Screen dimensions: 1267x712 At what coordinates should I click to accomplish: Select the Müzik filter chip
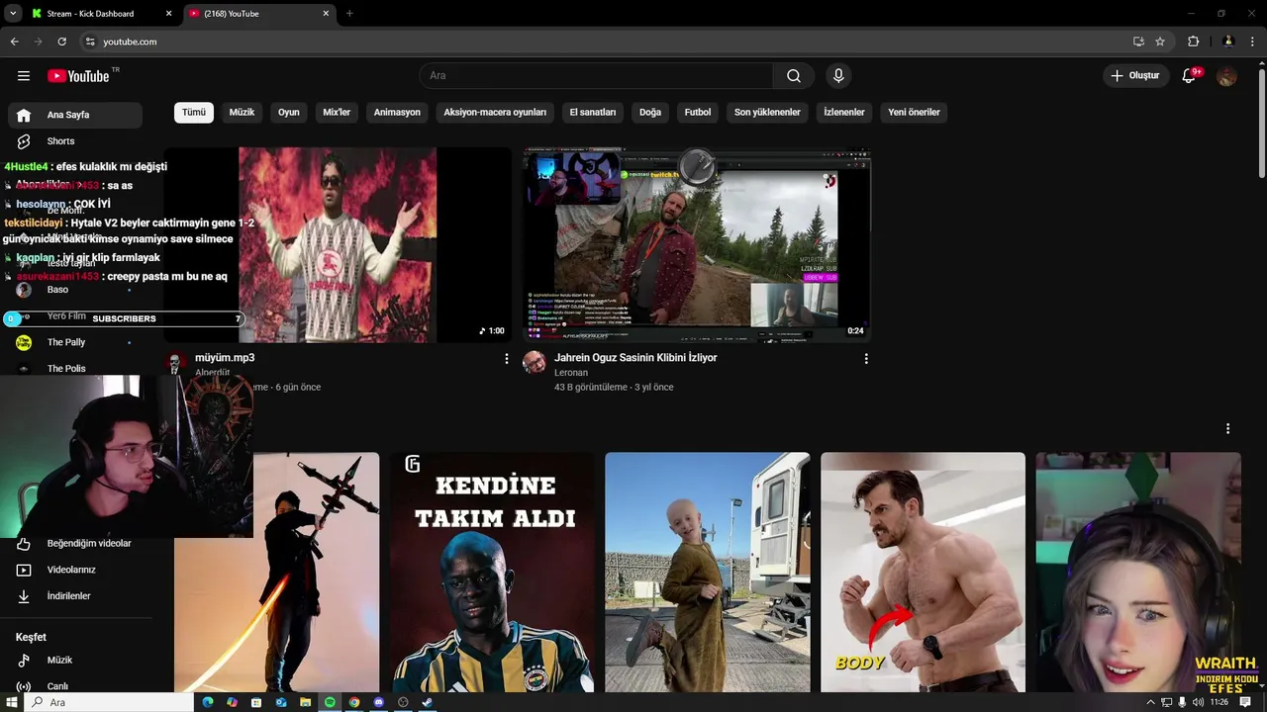242,112
